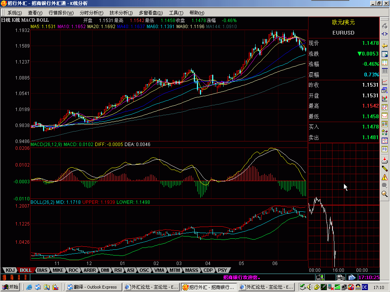Open the quote table with globe icon
The width and height of the screenshot is (390, 292).
(385, 54)
